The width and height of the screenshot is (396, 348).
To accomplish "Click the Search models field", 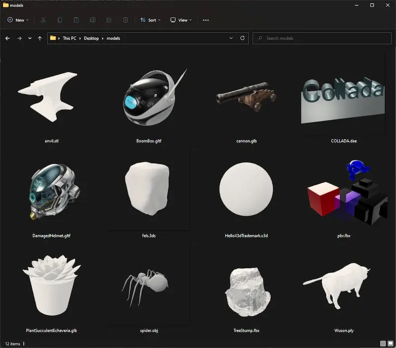I will 322,38.
